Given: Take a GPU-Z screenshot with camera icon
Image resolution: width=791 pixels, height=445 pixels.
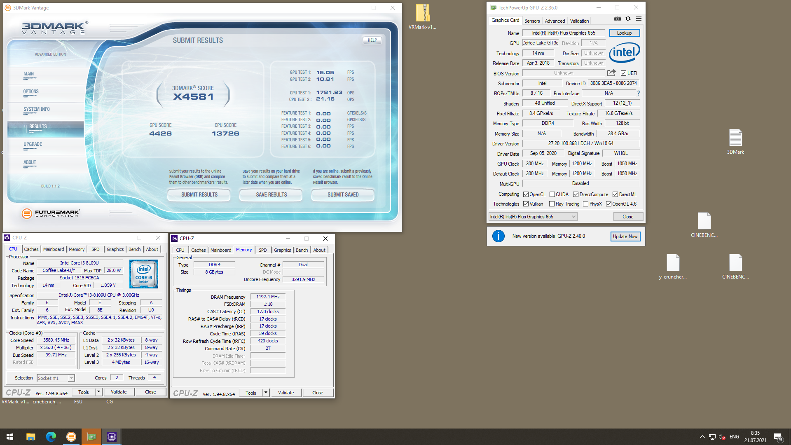Looking at the screenshot, I should click(x=617, y=19).
